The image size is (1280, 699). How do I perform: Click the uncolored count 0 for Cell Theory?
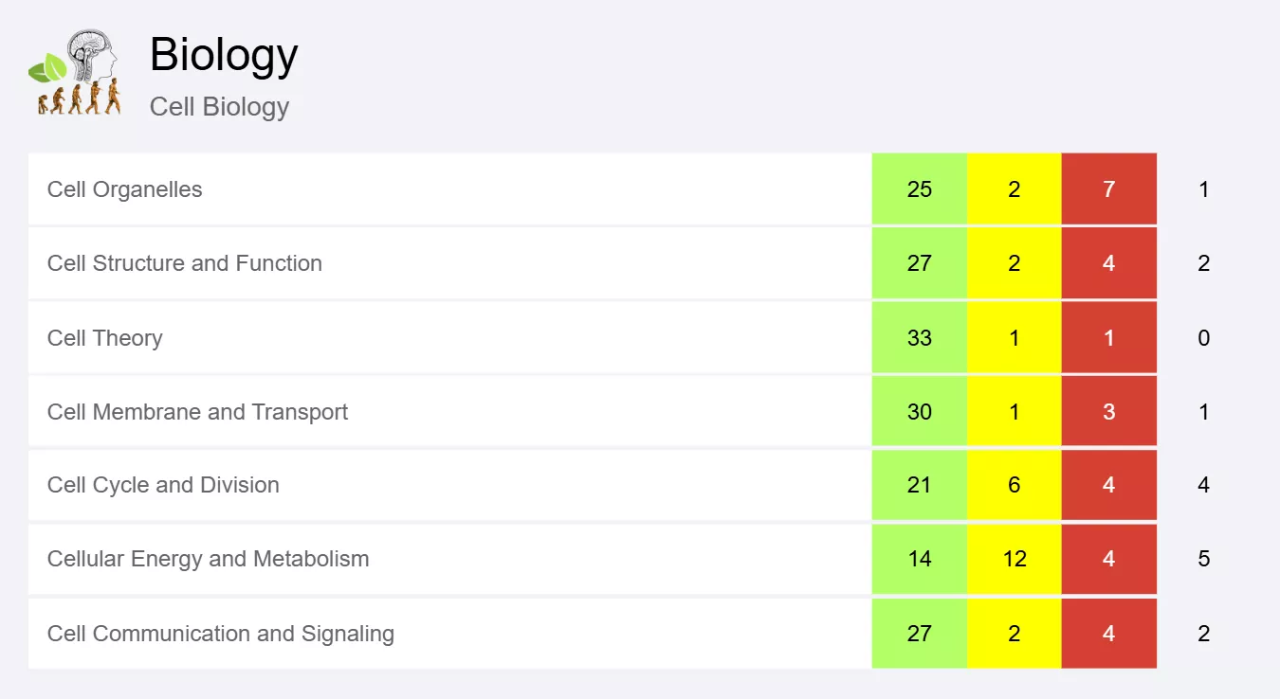(1203, 338)
